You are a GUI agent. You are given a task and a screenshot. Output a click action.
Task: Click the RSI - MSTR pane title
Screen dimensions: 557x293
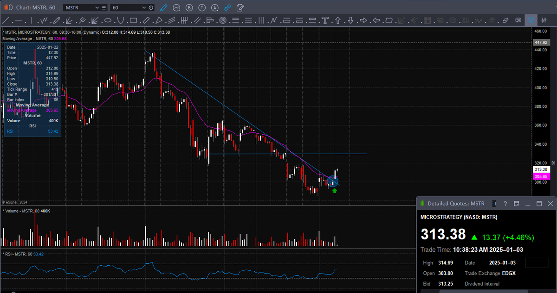pyautogui.click(x=23, y=254)
